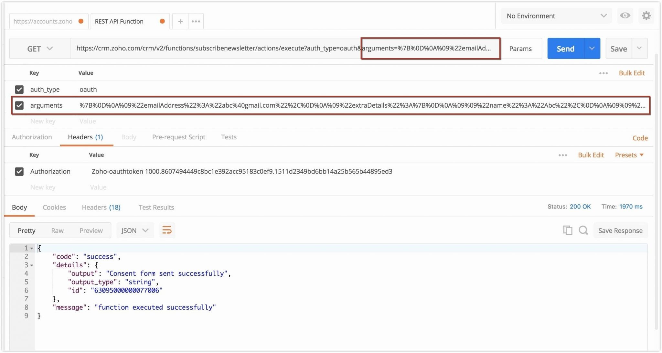Toggle the auth_type parameter checkbox
The width and height of the screenshot is (662, 353).
(19, 89)
